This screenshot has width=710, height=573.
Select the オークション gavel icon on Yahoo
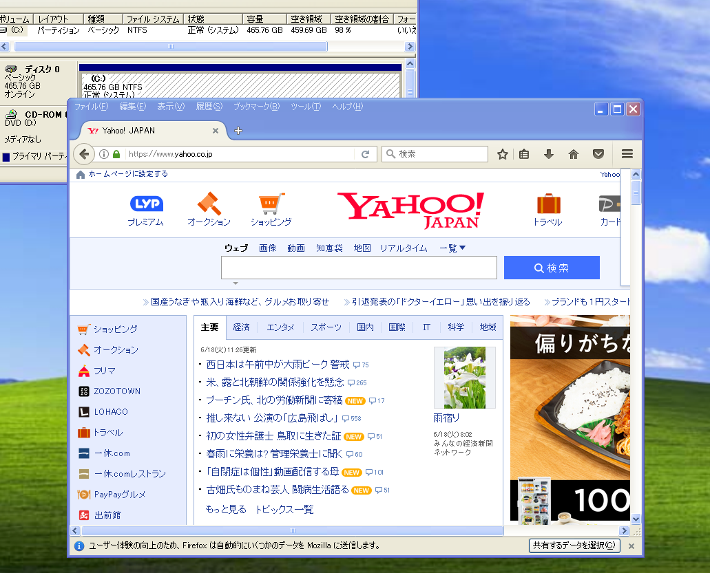[x=210, y=203]
